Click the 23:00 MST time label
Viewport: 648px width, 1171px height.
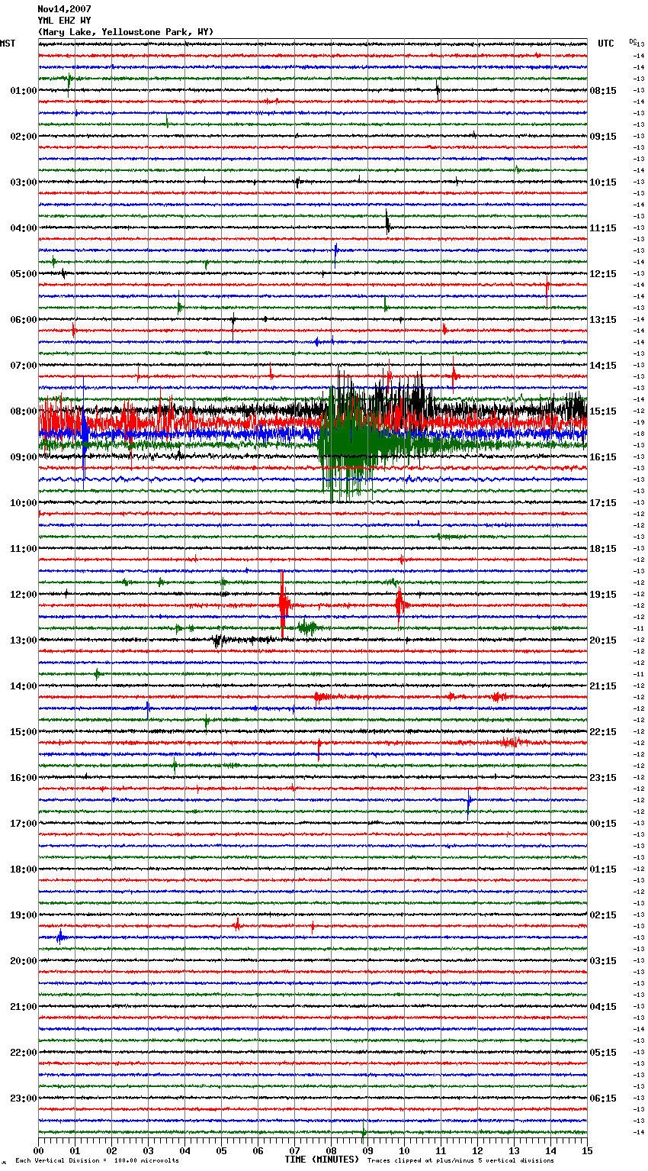(23, 1098)
